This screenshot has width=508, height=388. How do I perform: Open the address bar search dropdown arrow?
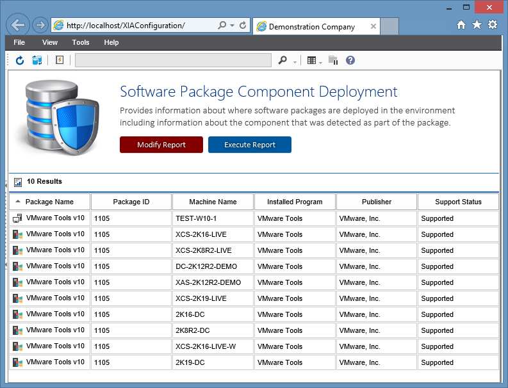coord(233,25)
